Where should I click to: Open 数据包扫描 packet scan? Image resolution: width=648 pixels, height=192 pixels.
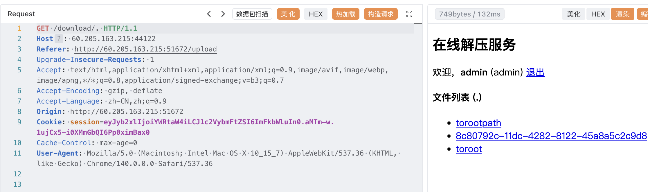252,14
